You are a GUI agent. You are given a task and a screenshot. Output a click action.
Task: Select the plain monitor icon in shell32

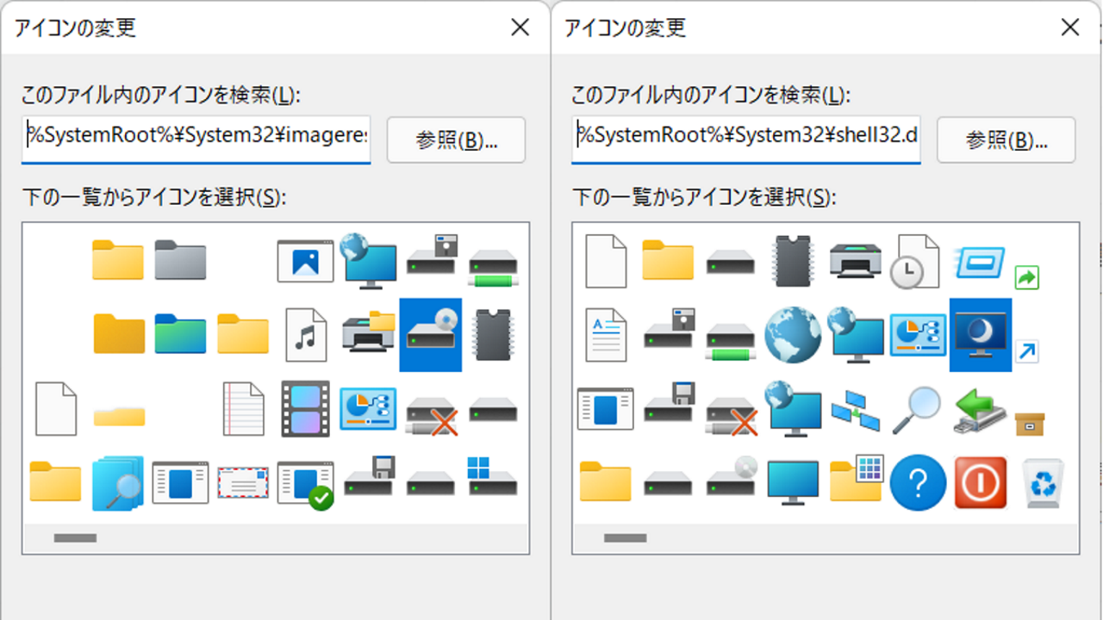pyautogui.click(x=793, y=483)
